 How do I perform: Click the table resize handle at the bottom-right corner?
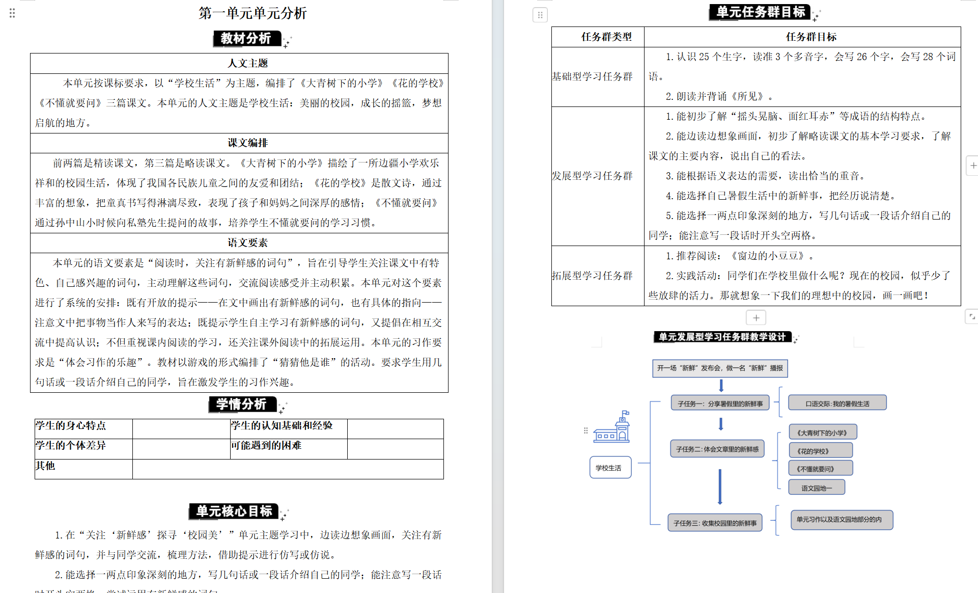point(971,317)
